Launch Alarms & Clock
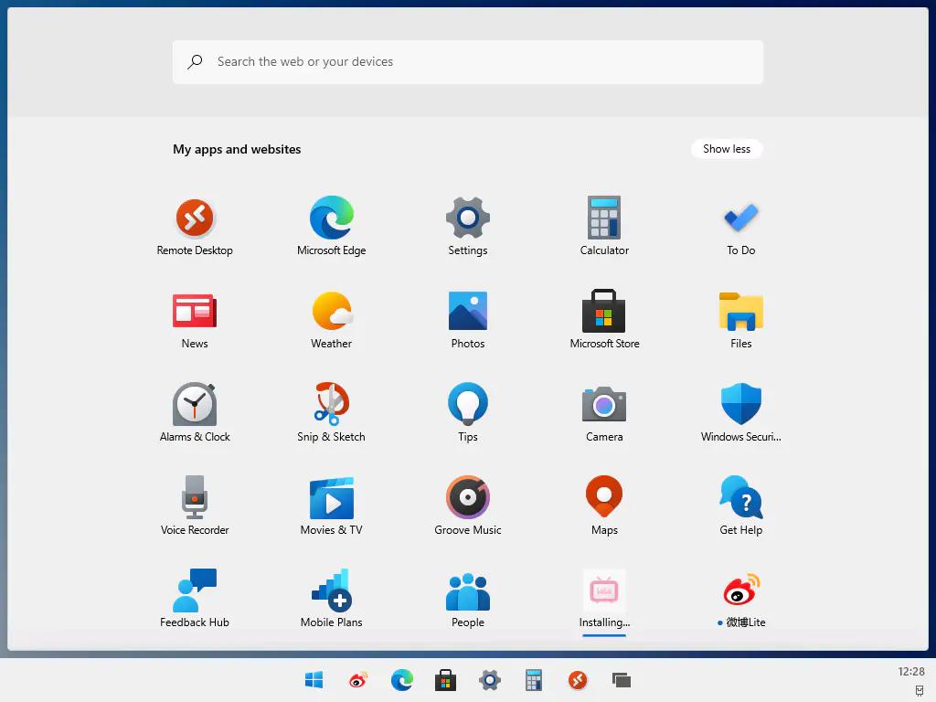The height and width of the screenshot is (702, 936). [x=195, y=404]
